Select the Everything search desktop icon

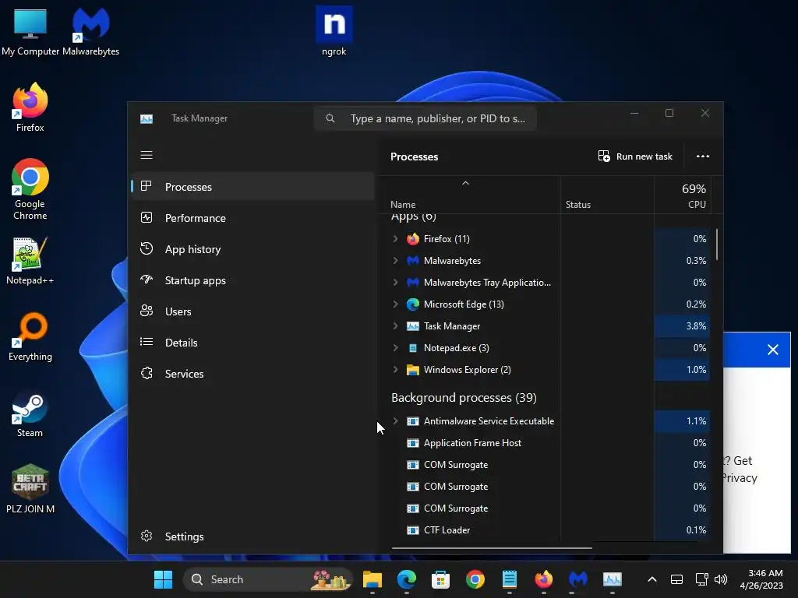pos(30,337)
